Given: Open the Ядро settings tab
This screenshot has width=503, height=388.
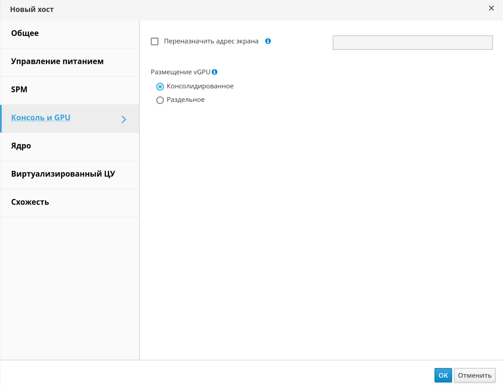Looking at the screenshot, I should [21, 146].
